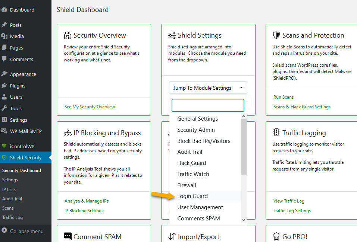Click the Pages icon in sidebar

(4, 48)
